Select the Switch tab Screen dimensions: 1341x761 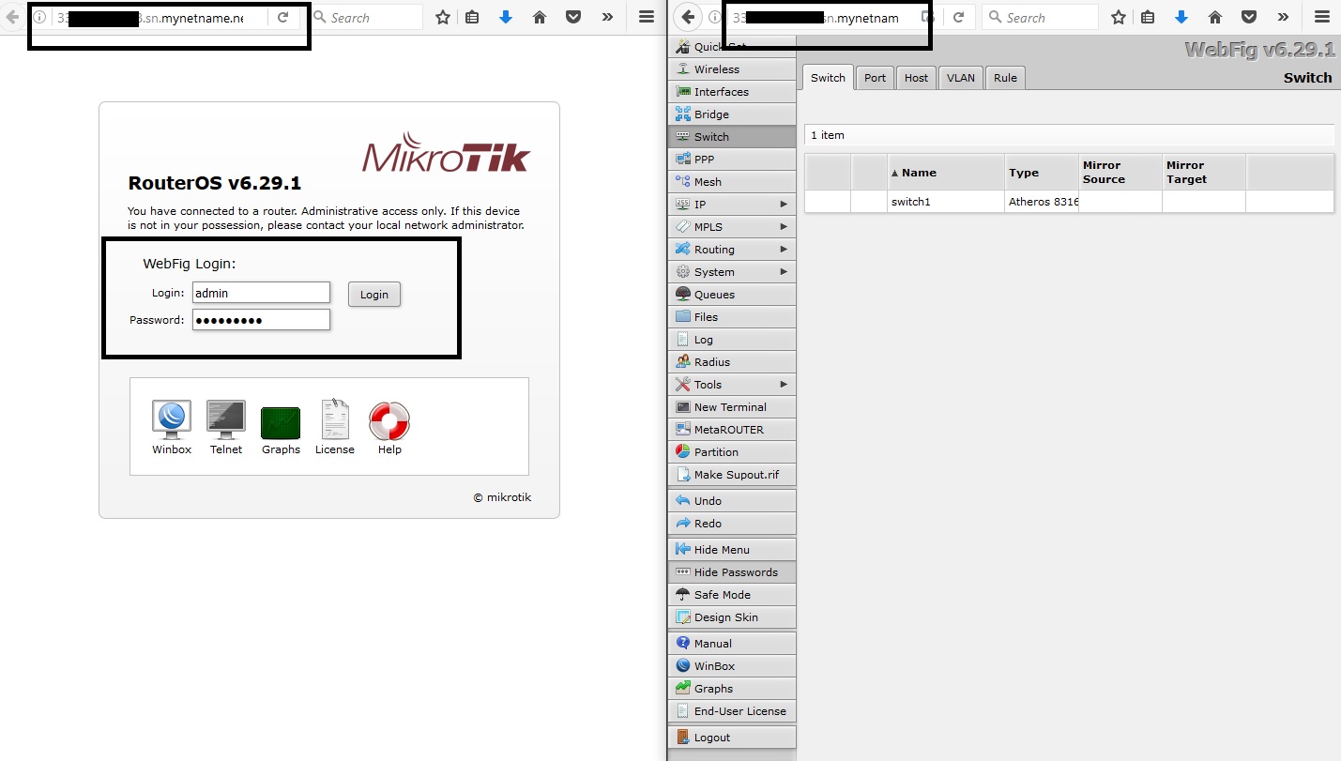point(828,78)
